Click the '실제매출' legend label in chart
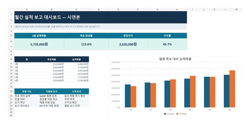This screenshot has height=125, width=250. click(x=183, y=114)
